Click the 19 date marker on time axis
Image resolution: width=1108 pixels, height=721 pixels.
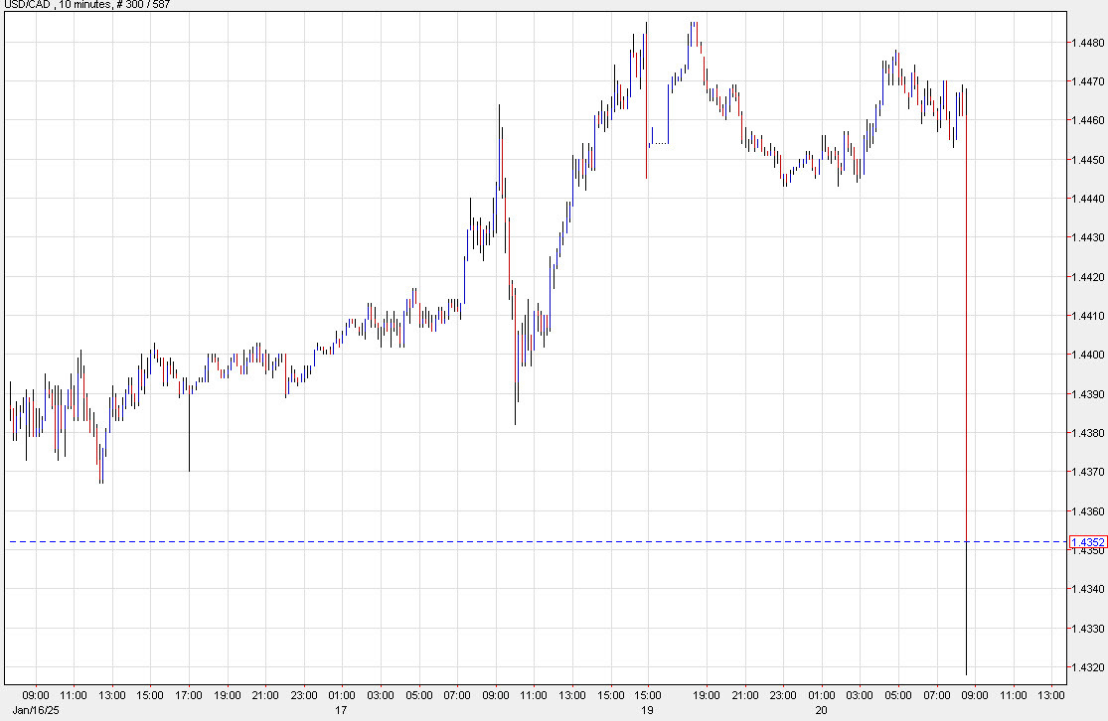647,711
